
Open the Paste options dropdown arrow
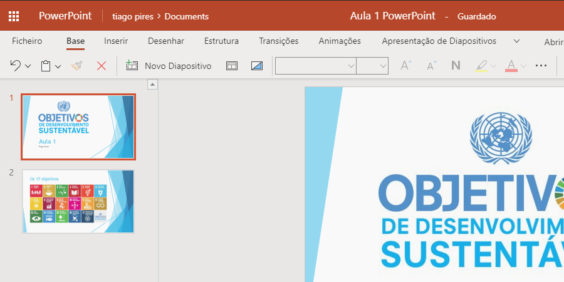(x=58, y=66)
